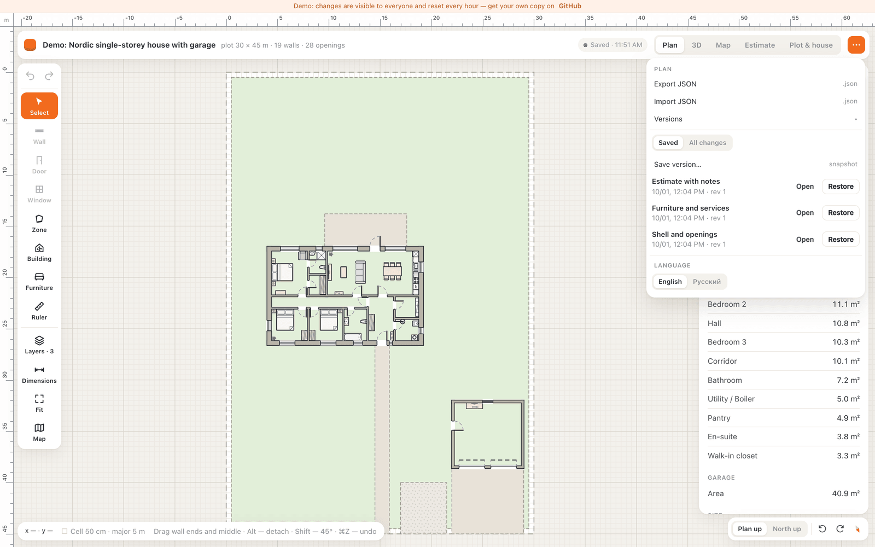Screen dimensions: 875x547
Task: Choose Import JSON
Action: pos(756,102)
